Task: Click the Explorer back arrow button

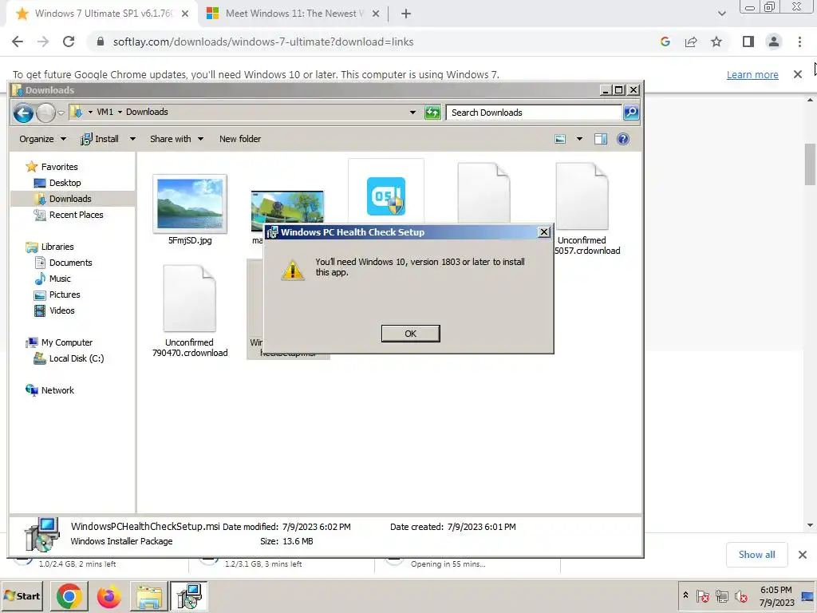Action: pyautogui.click(x=23, y=113)
